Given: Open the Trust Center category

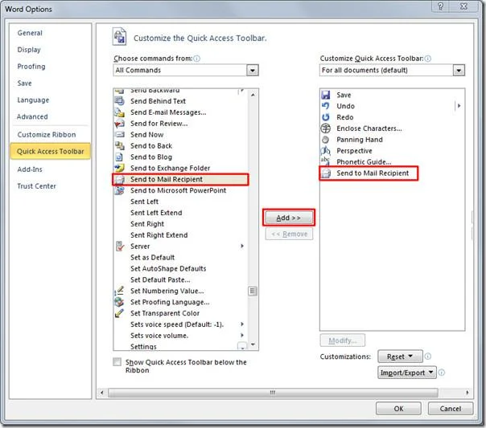Looking at the screenshot, I should point(36,186).
